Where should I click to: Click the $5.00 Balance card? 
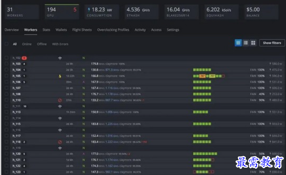(x=261, y=12)
